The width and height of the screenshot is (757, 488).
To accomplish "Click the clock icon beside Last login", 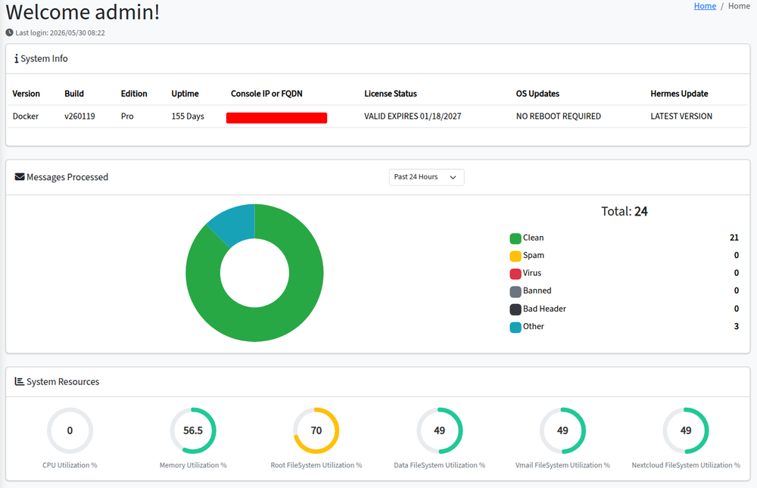I will click(9, 33).
